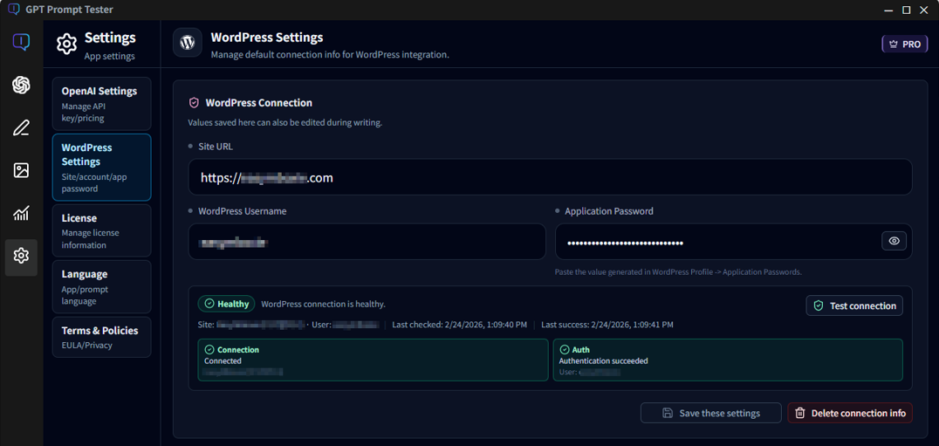Click the PRO crown badge
Screen dimensions: 939x446
tap(905, 44)
